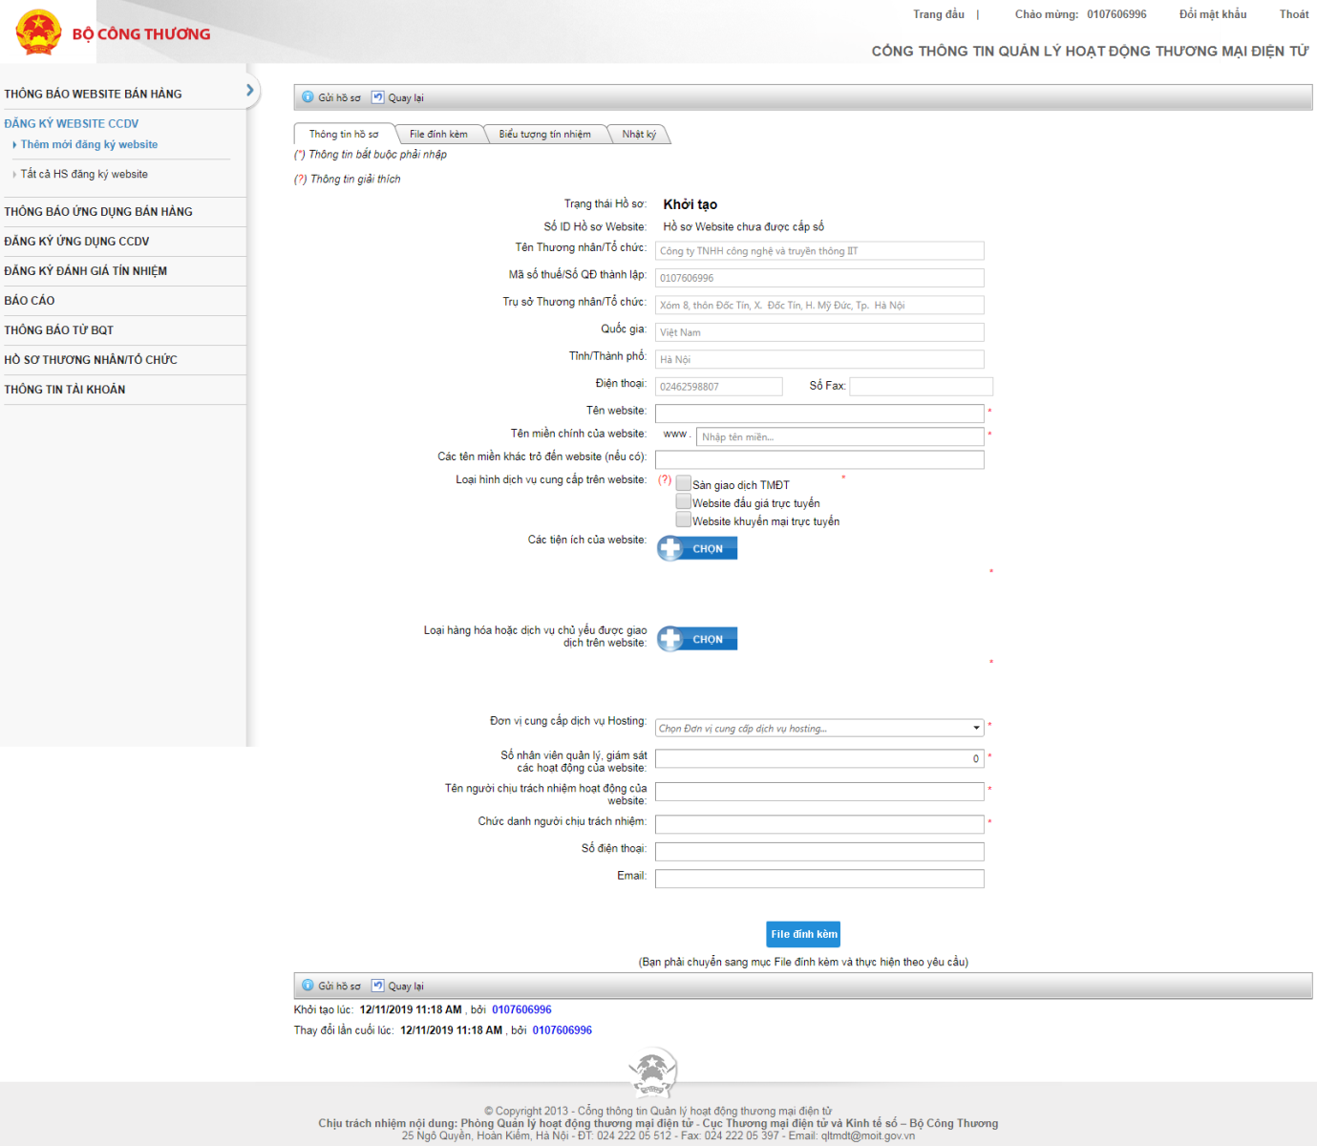Enable Website đấu giá trực tuyến checkbox
The height and width of the screenshot is (1146, 1317).
click(683, 501)
